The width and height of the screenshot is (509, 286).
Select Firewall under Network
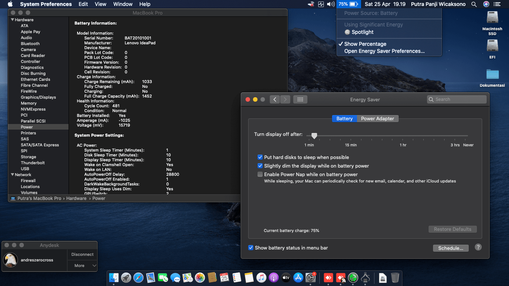[38, 181]
